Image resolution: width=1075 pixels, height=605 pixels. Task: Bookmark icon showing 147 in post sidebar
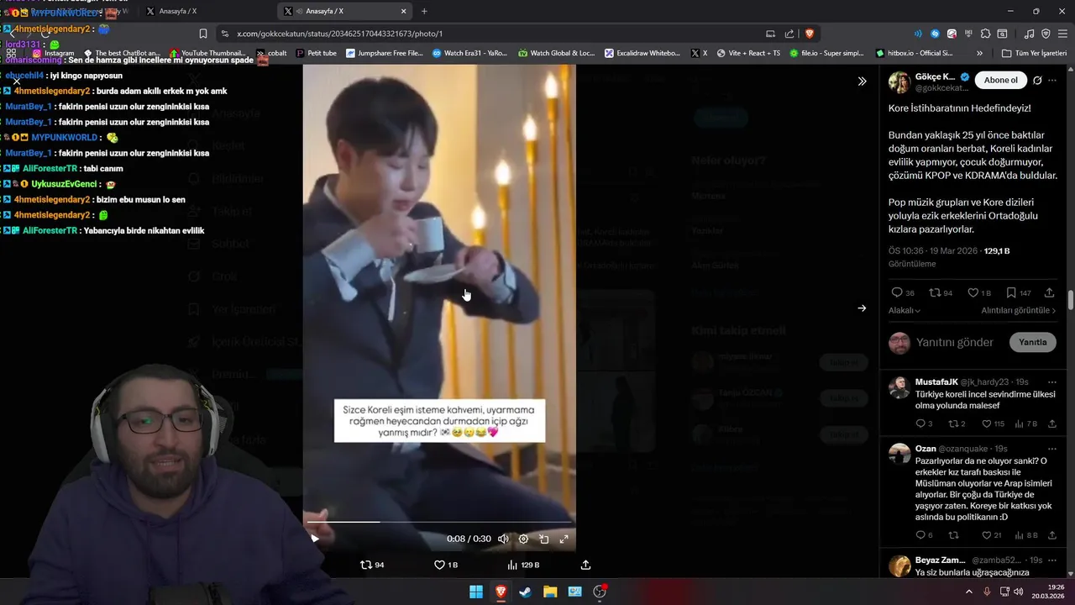coord(1018,292)
